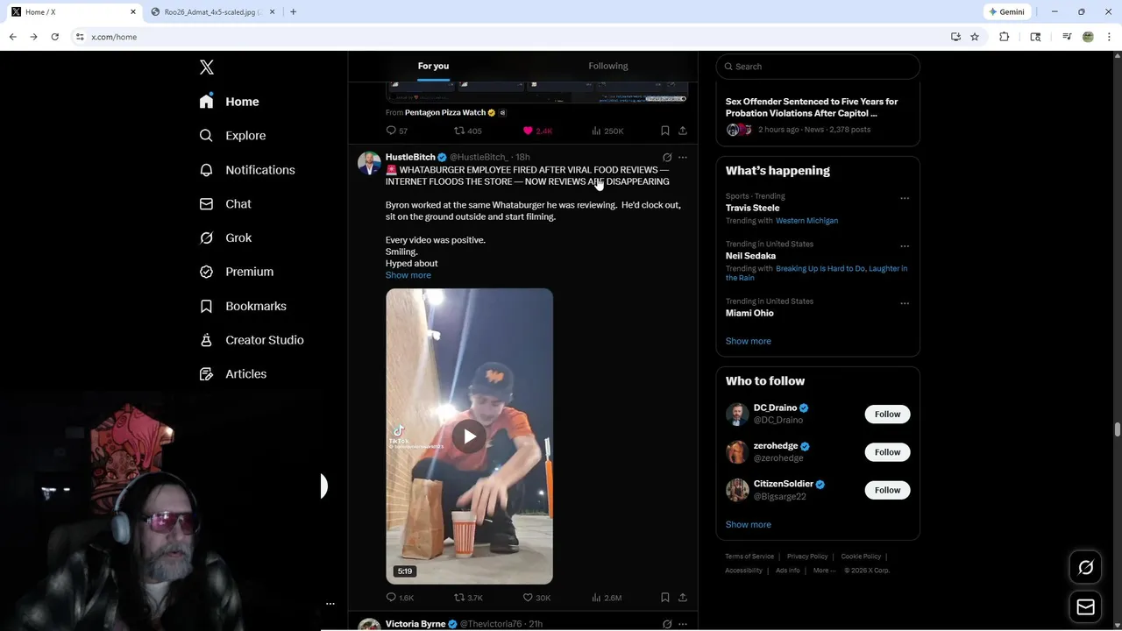Switch to the Following tab
Viewport: 1122px width, 631px height.
click(x=608, y=66)
